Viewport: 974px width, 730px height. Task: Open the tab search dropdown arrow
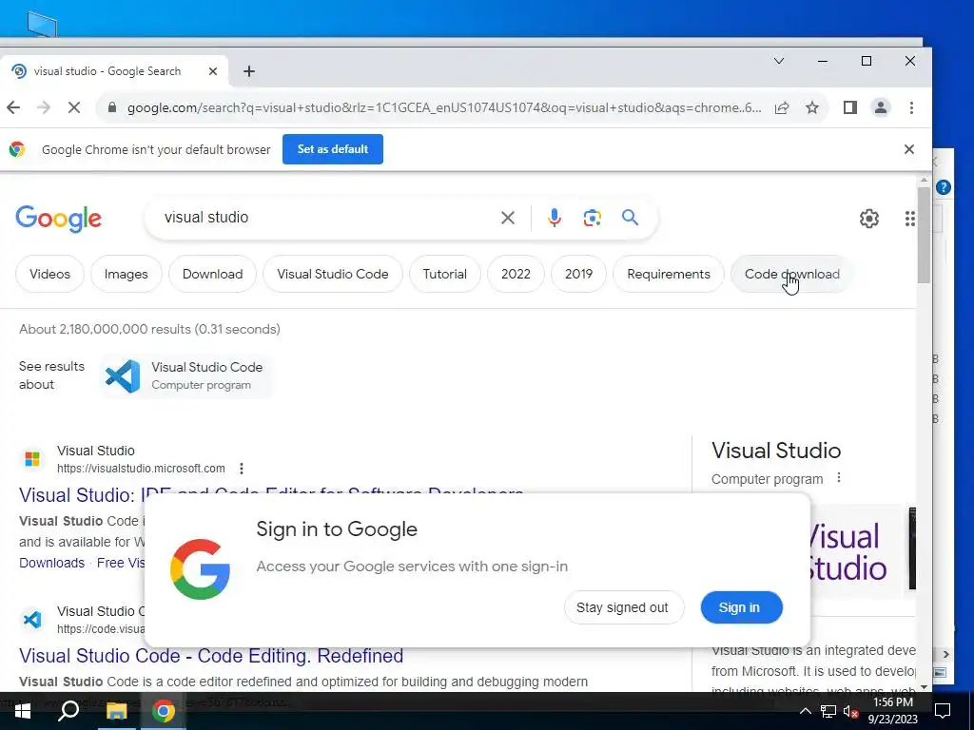coord(778,61)
